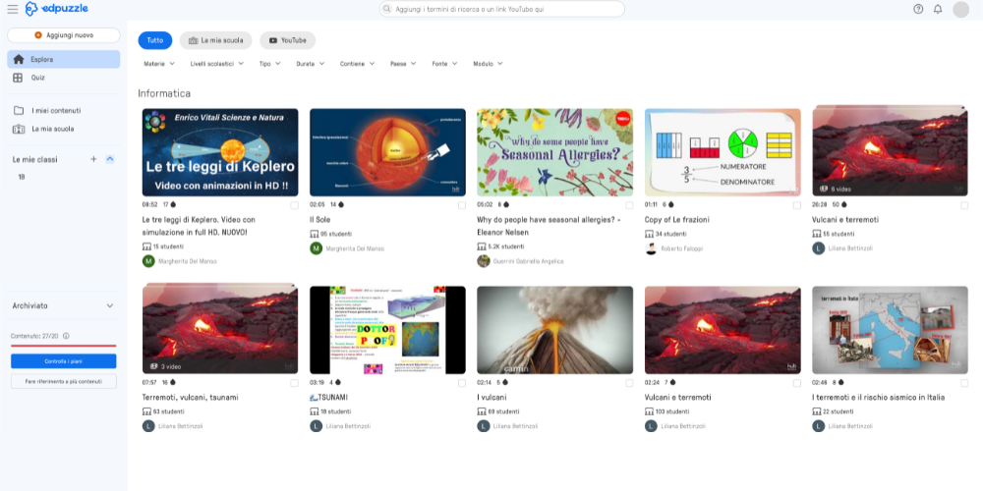The image size is (983, 491).
Task: Click Guerrini Gabriella Angelica avatar icon
Action: pyautogui.click(x=484, y=261)
